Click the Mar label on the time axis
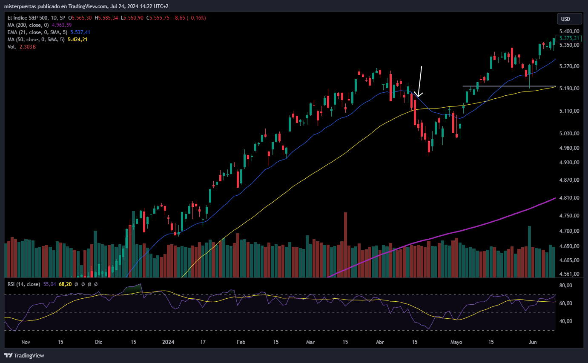Image resolution: width=588 pixels, height=363 pixels. coord(310,342)
